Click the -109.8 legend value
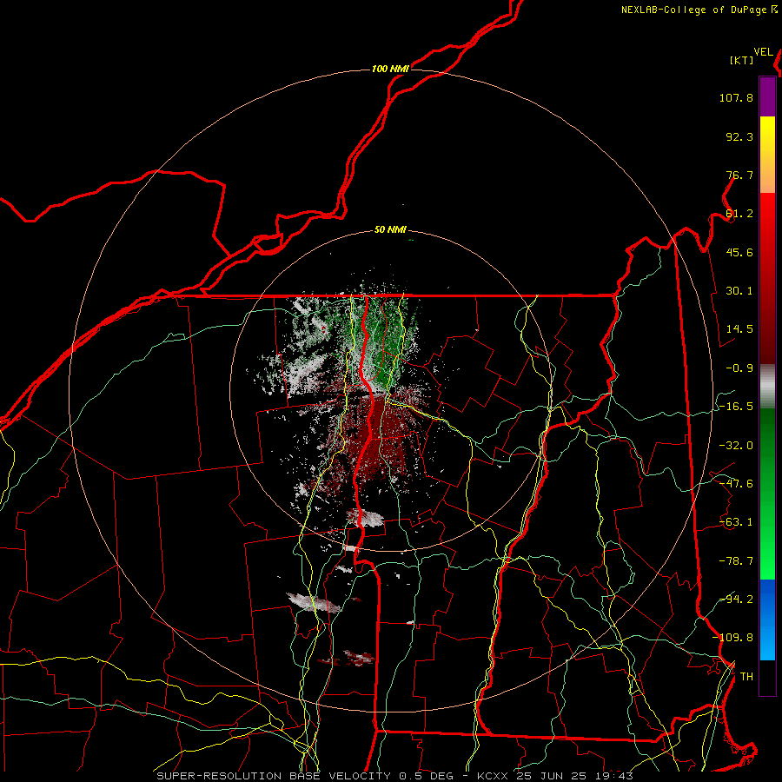The width and height of the screenshot is (782, 782). coord(733,638)
